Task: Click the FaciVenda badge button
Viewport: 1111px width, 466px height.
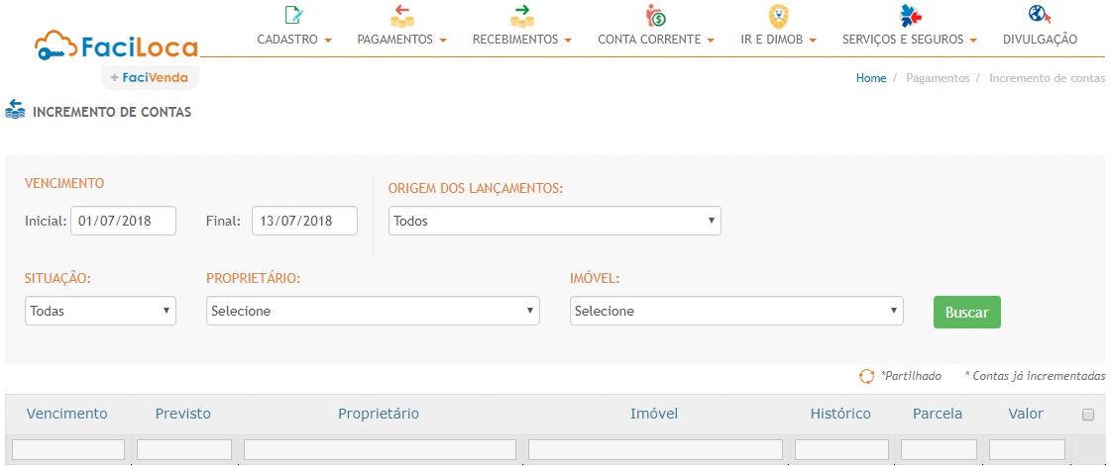Action: (x=150, y=77)
